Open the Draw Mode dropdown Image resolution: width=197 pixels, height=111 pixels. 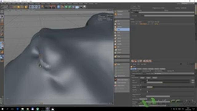point(143,99)
